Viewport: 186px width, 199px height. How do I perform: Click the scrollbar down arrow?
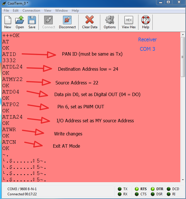coord(183,179)
